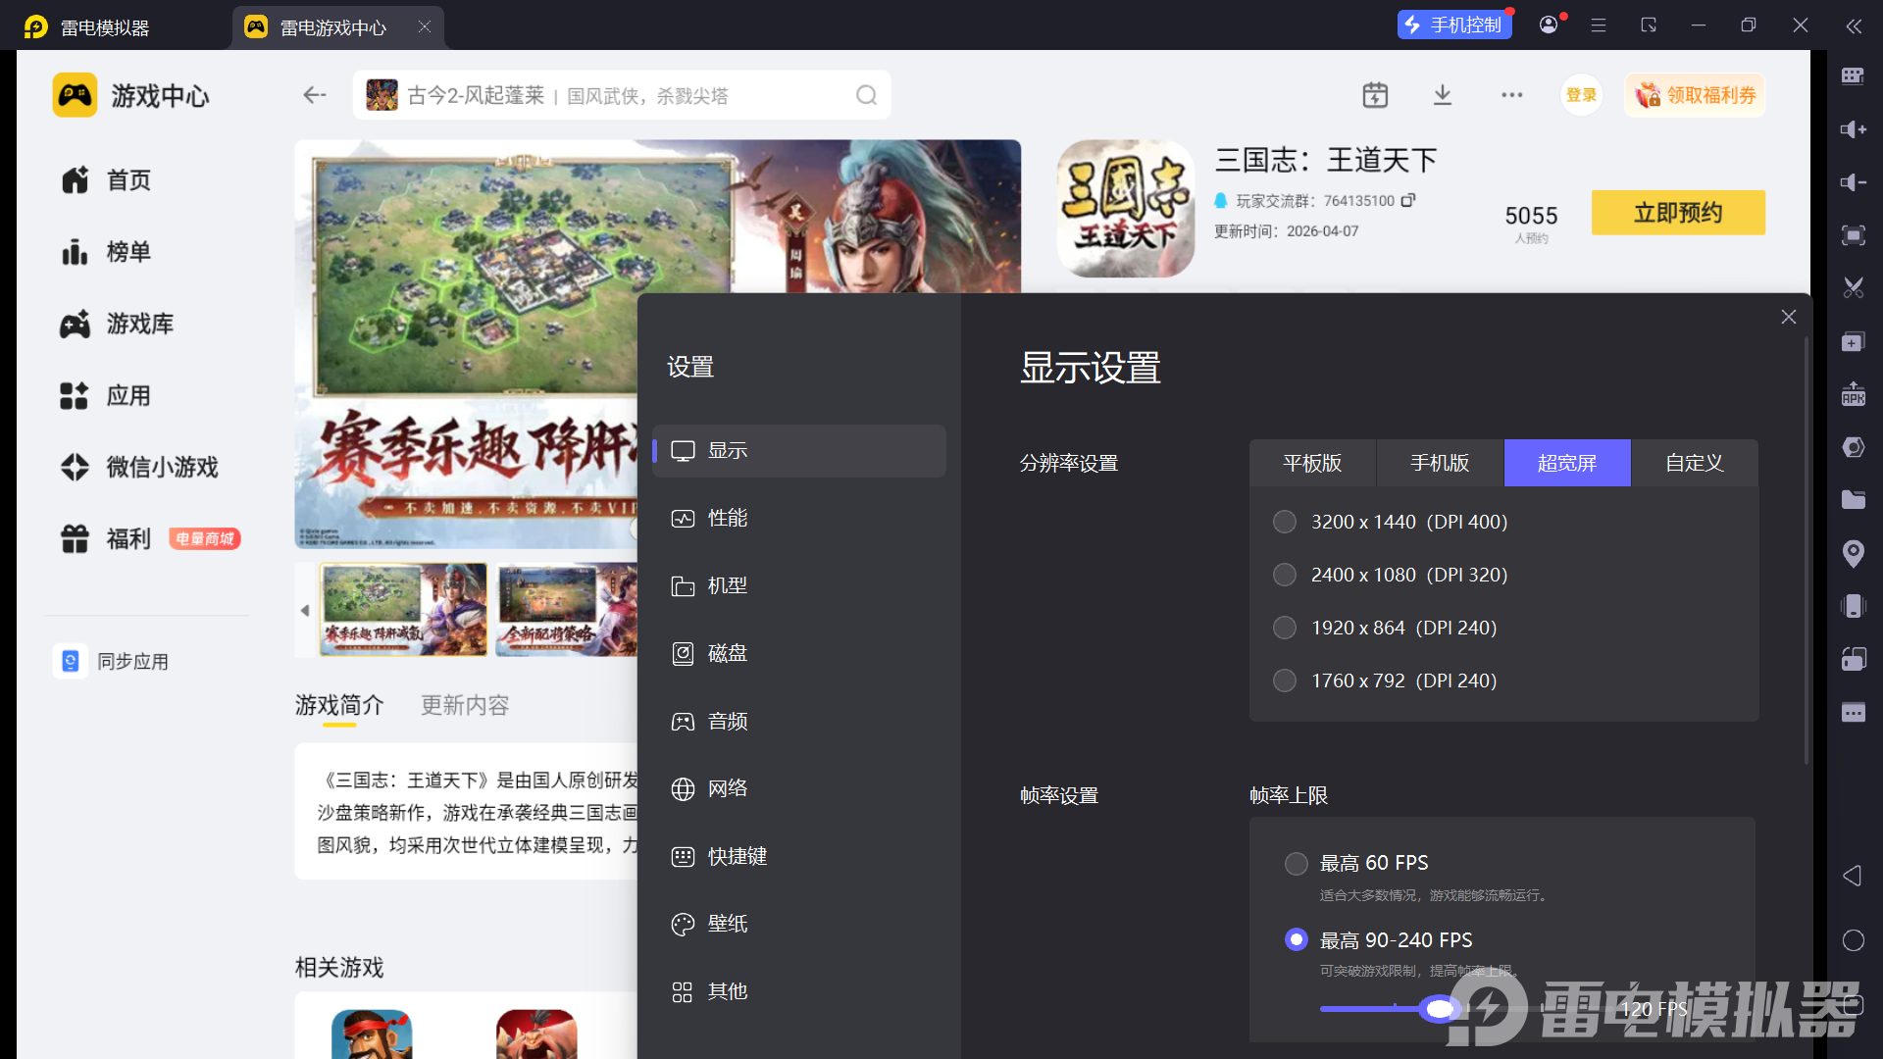The image size is (1883, 1059).
Task: Switch to the 手机版 resolution tab
Action: tap(1440, 463)
